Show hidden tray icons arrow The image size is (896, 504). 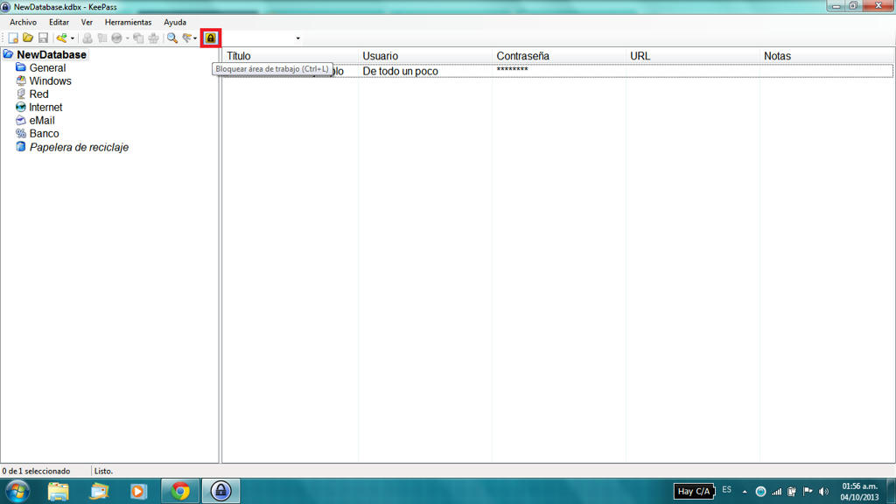tap(745, 492)
